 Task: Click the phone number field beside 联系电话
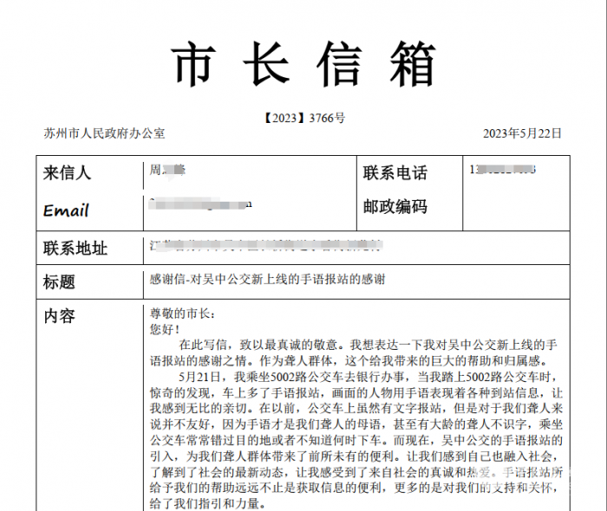501,169
